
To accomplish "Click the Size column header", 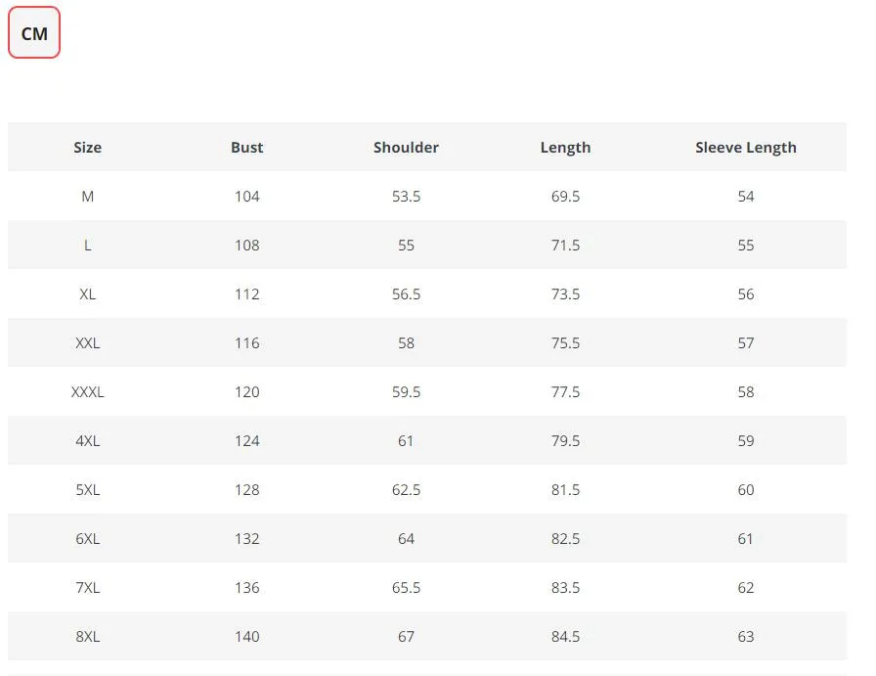I will tap(87, 148).
